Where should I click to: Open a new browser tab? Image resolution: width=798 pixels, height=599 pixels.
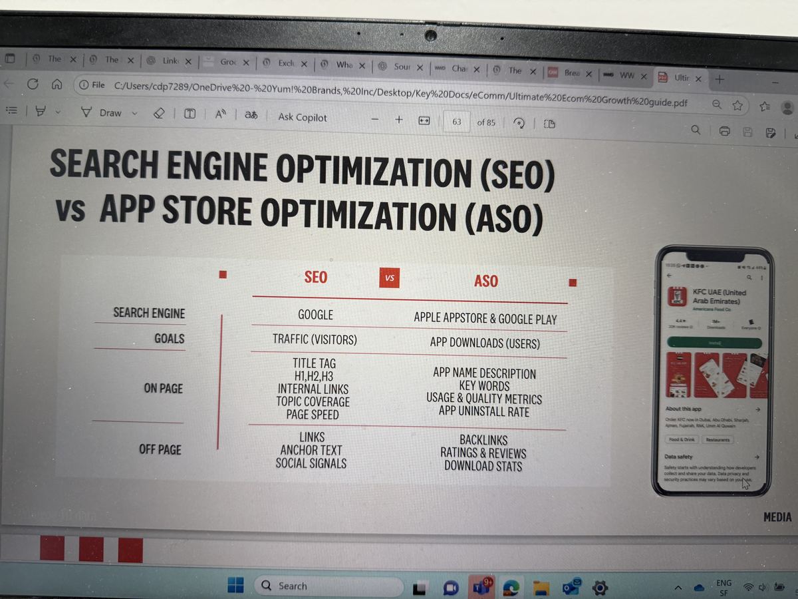click(719, 79)
